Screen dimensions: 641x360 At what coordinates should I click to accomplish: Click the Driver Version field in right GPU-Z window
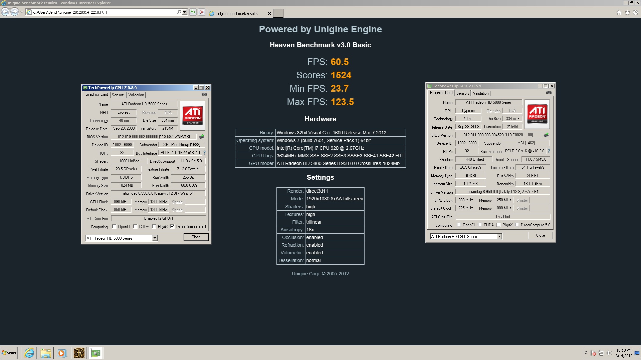tap(503, 192)
